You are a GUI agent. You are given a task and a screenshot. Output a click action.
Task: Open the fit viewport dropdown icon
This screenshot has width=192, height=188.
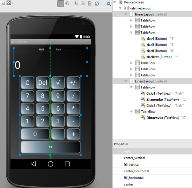coord(10,3)
